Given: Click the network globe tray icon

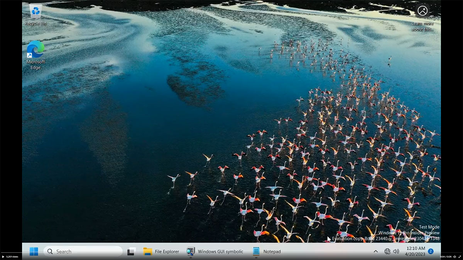Looking at the screenshot, I should point(387,252).
